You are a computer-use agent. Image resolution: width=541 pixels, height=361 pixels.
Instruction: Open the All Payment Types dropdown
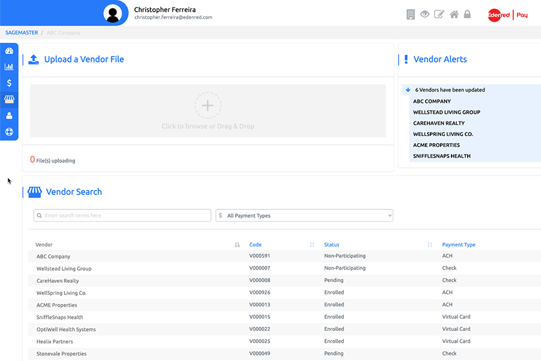click(x=304, y=215)
